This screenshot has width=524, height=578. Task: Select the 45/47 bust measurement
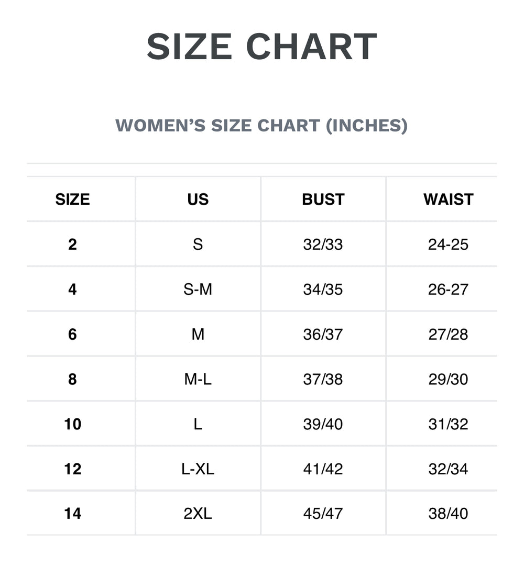(x=323, y=514)
